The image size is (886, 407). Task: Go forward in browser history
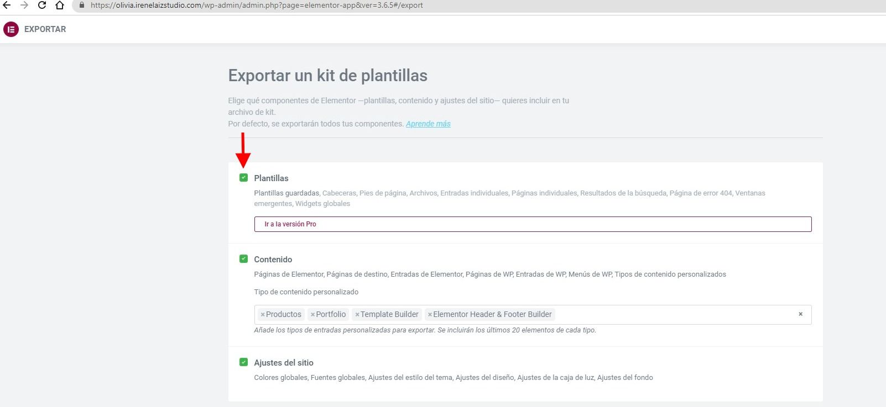coord(24,6)
